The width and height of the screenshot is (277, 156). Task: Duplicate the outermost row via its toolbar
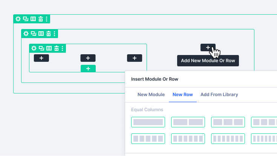click(x=26, y=19)
